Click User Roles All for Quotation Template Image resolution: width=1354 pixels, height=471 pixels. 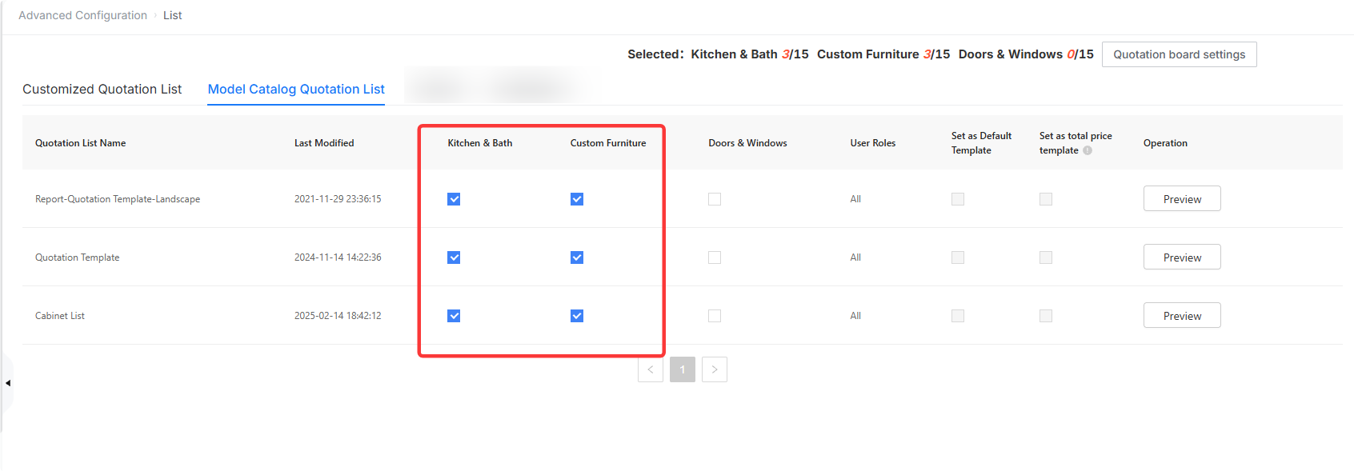point(855,257)
